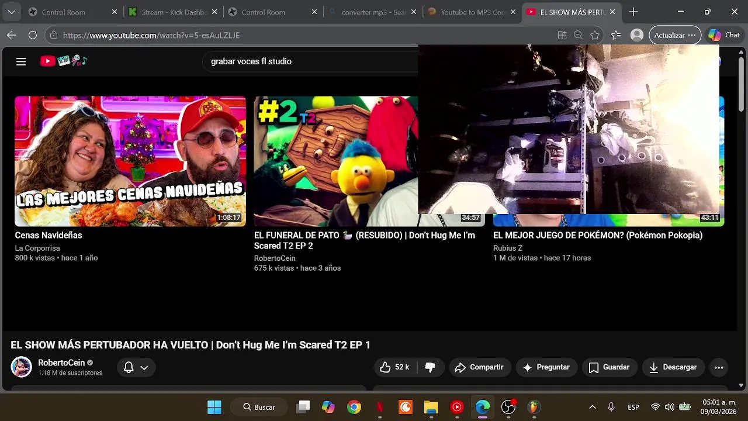This screenshot has width=748, height=421.
Task: Focus the YouTube search field
Action: pyautogui.click(x=310, y=61)
